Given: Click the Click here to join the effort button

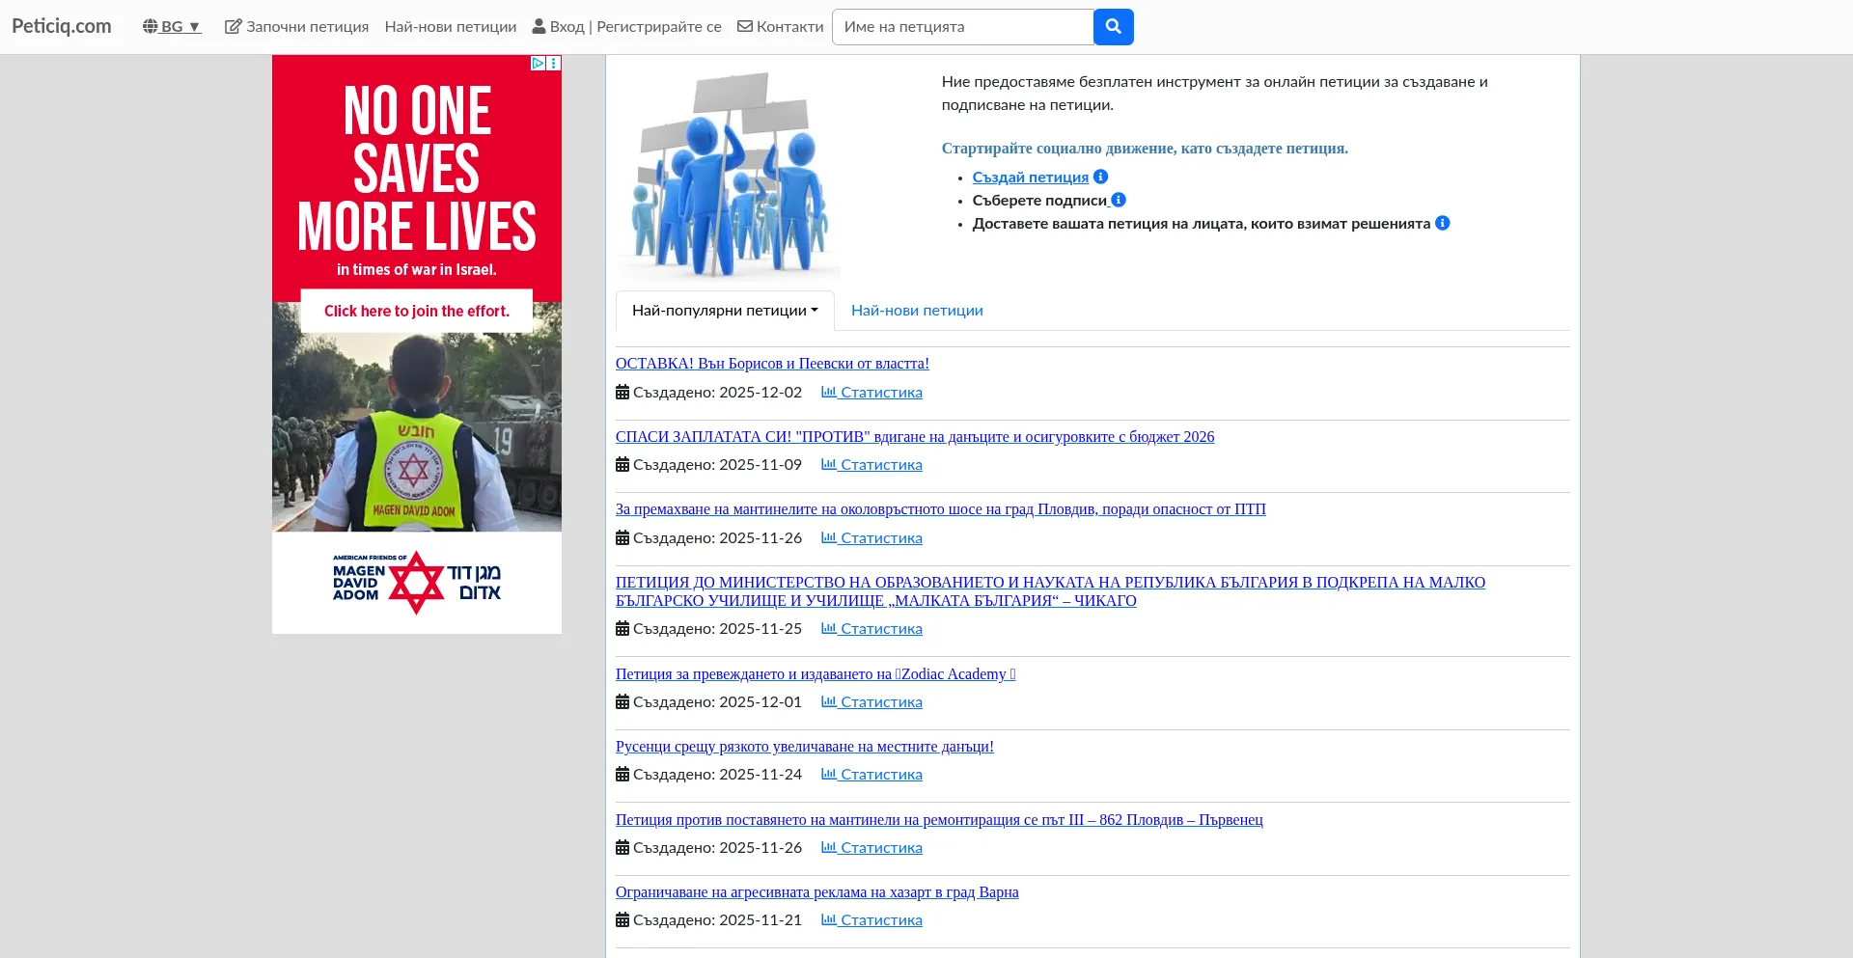Looking at the screenshot, I should click(417, 311).
